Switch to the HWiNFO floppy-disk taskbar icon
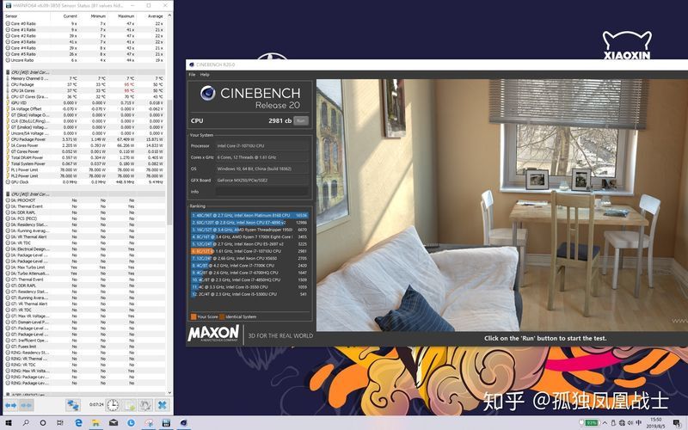Screen dimensions: 688x430 tap(166, 423)
